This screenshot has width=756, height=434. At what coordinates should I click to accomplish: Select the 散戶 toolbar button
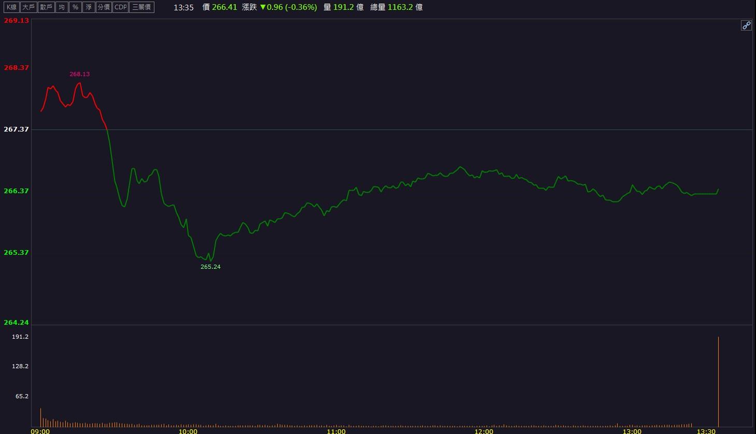46,7
